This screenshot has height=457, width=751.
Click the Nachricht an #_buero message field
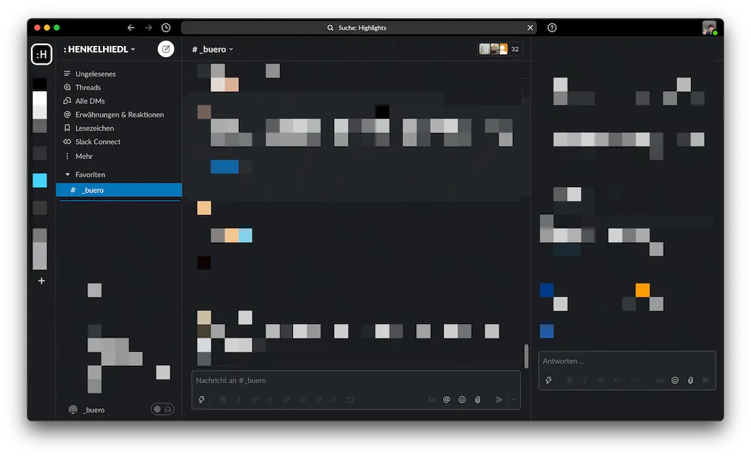[x=356, y=380]
